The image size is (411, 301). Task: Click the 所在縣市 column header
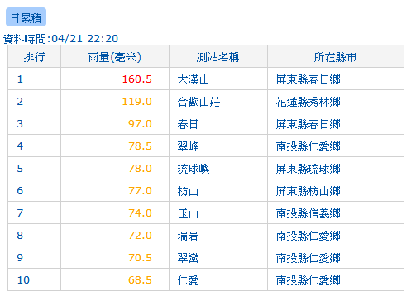(x=335, y=57)
